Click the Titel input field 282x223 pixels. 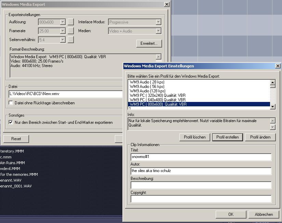point(201,157)
